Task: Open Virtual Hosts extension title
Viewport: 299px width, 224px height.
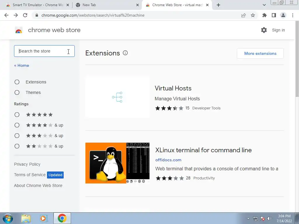Action: [x=173, y=88]
